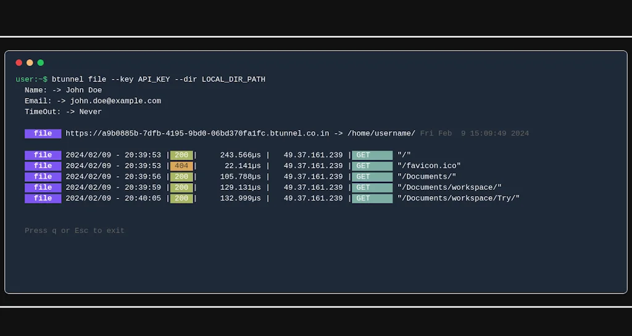Click the grey "Fri Feb 9" timestamp
The image size is (632, 336).
pyautogui.click(x=474, y=134)
